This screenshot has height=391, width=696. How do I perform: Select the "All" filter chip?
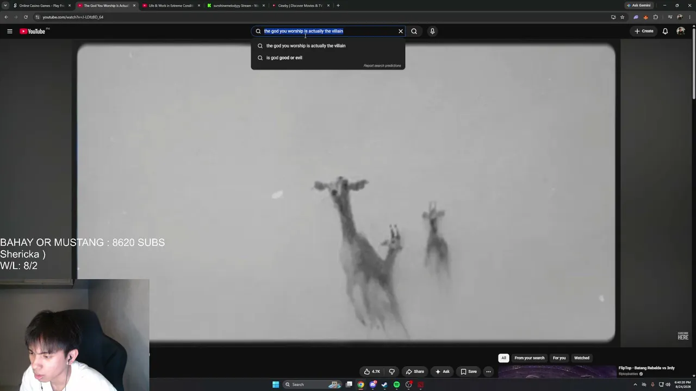tap(504, 358)
